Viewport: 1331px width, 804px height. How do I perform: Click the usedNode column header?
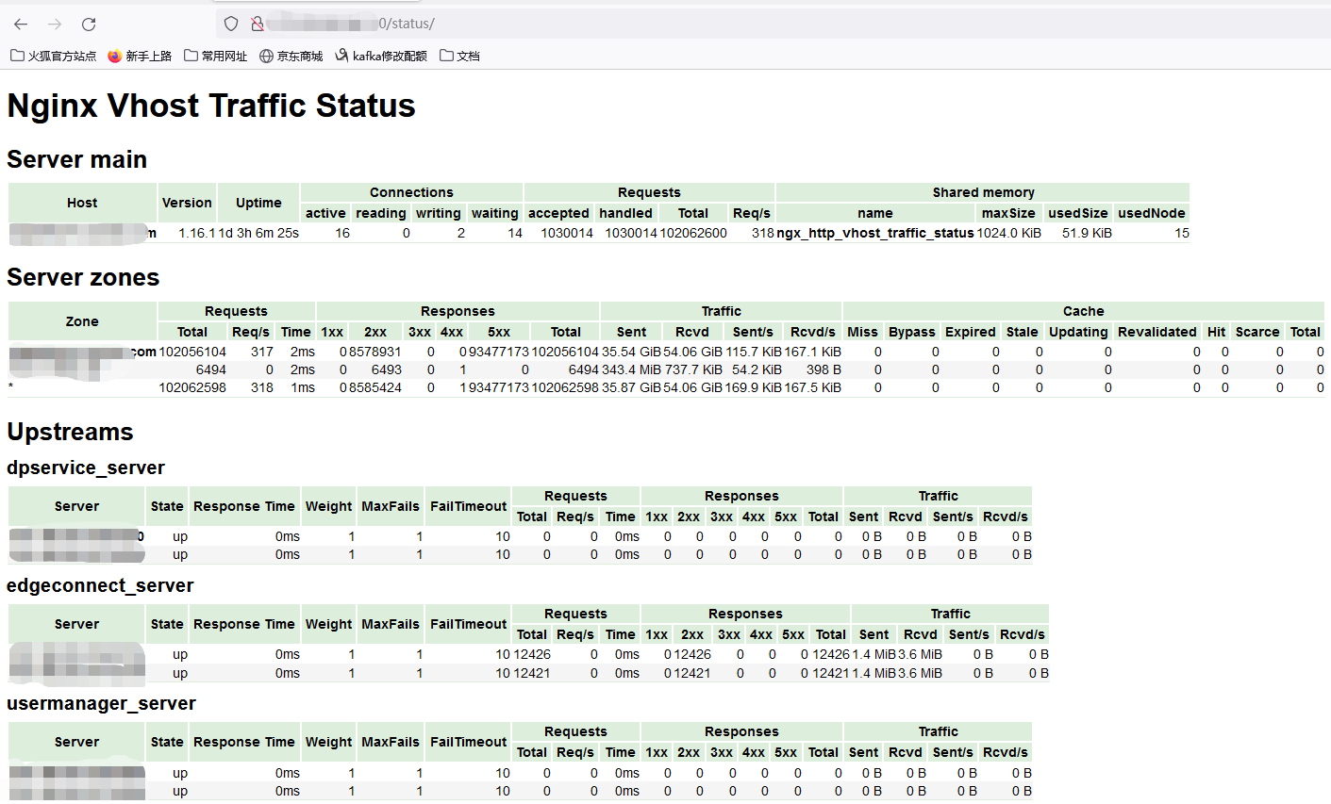(1152, 213)
